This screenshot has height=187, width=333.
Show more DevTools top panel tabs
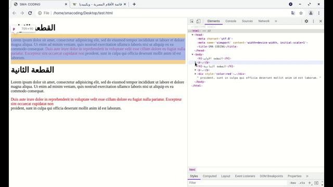pyautogui.click(x=276, y=21)
